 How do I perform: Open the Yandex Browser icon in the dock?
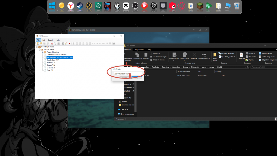pos(71,6)
